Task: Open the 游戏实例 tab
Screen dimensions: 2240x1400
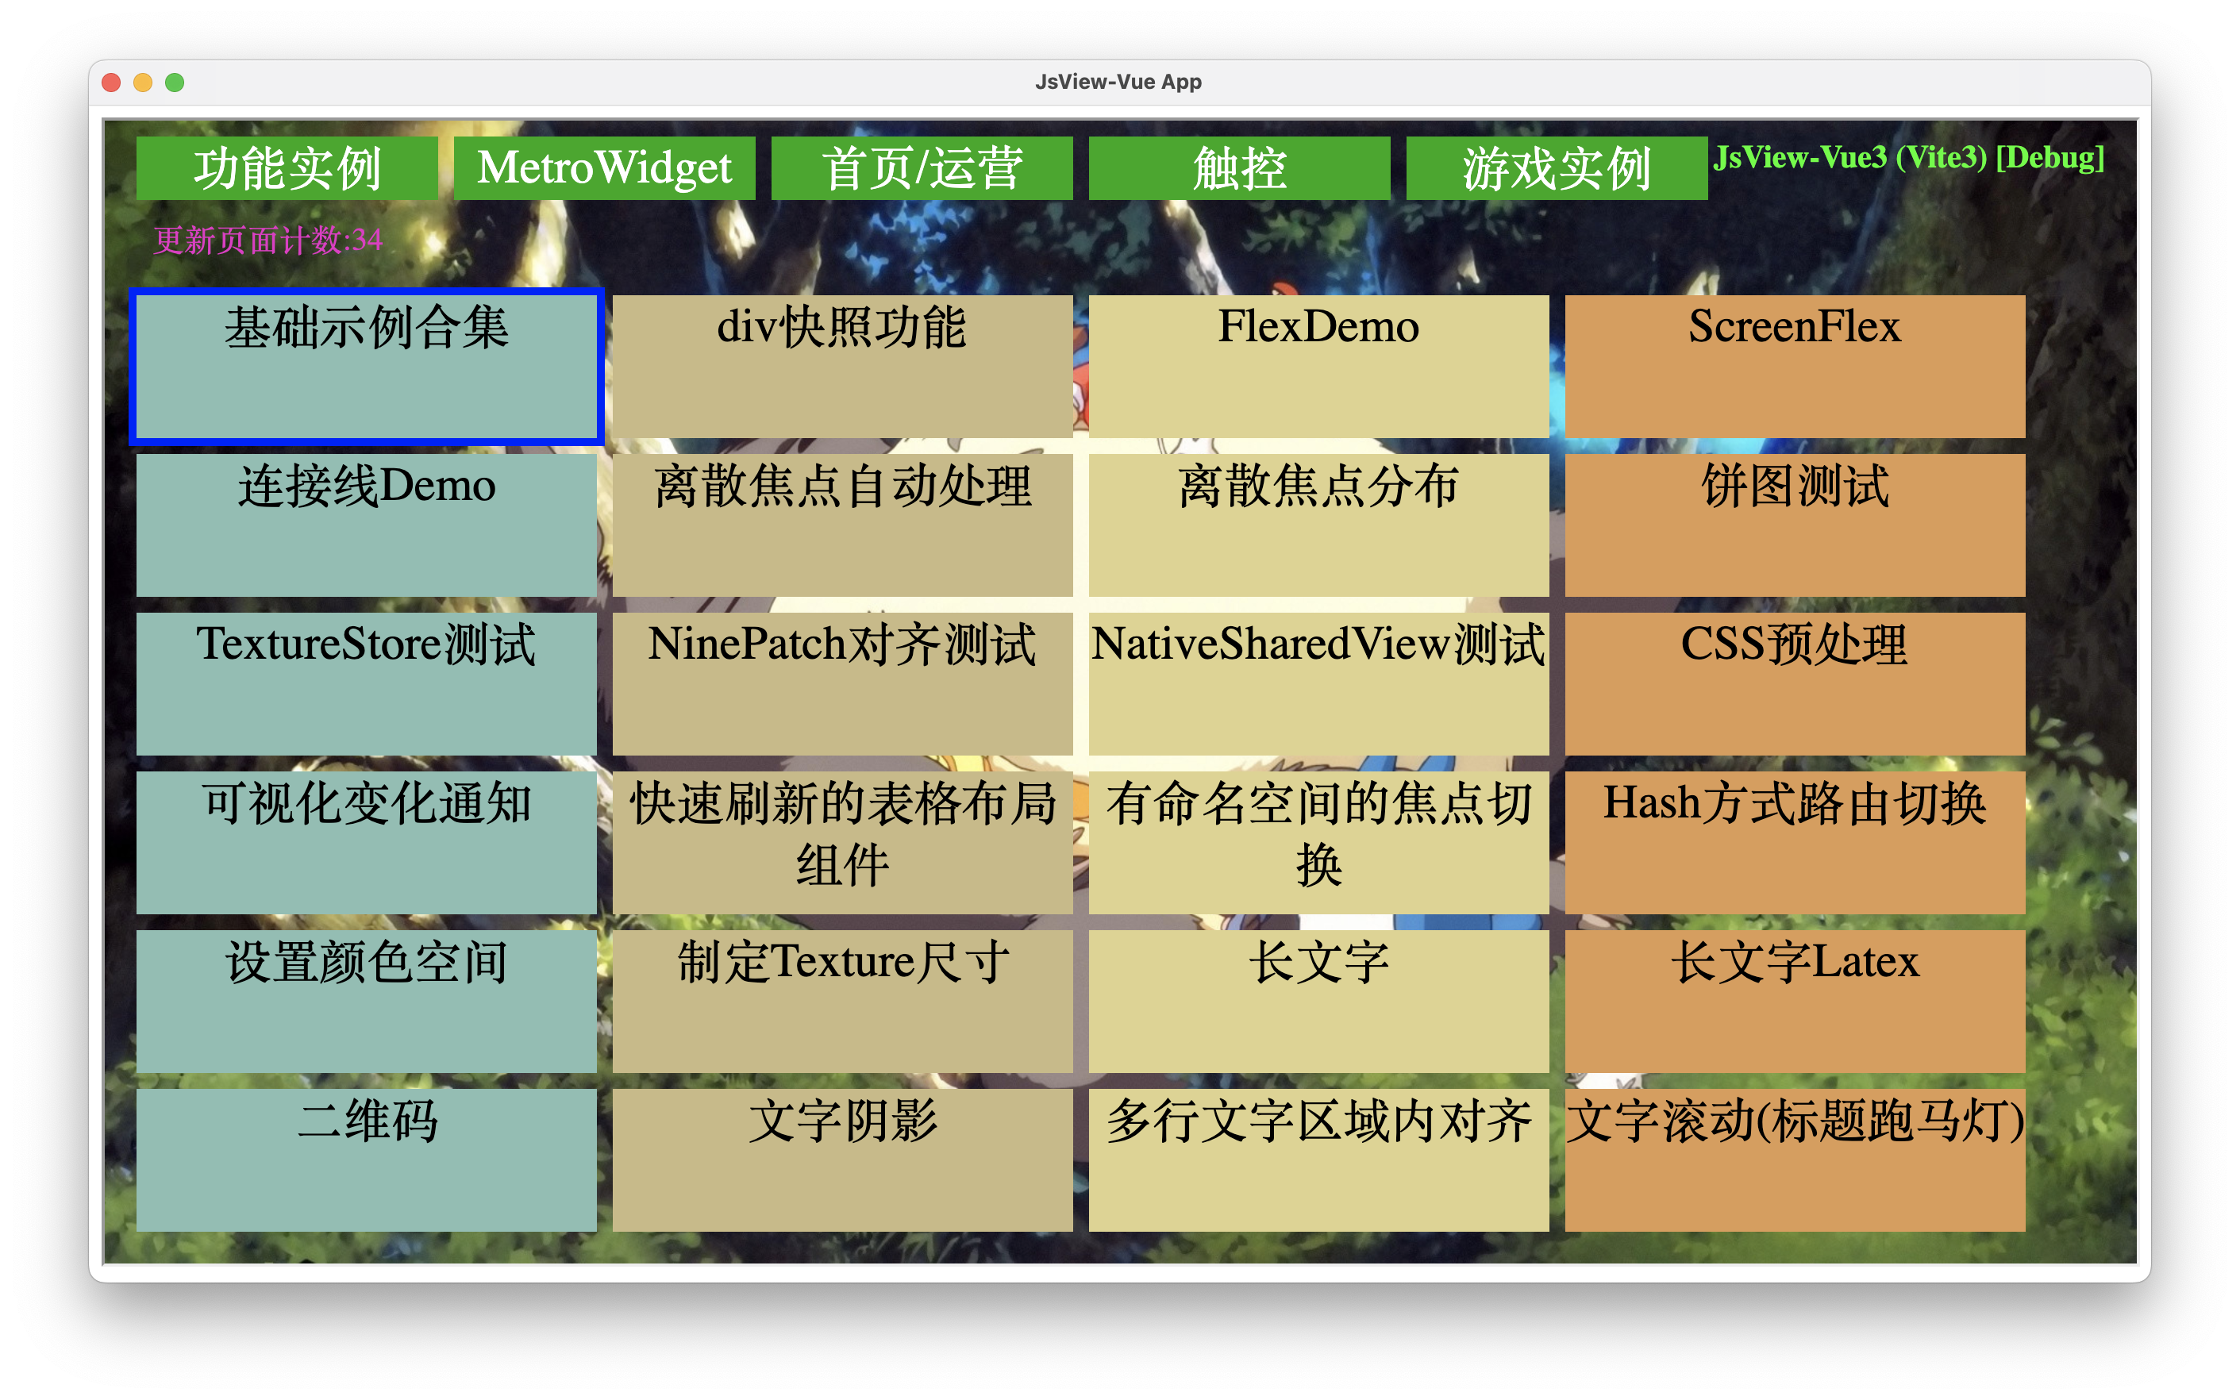Action: (x=1556, y=167)
